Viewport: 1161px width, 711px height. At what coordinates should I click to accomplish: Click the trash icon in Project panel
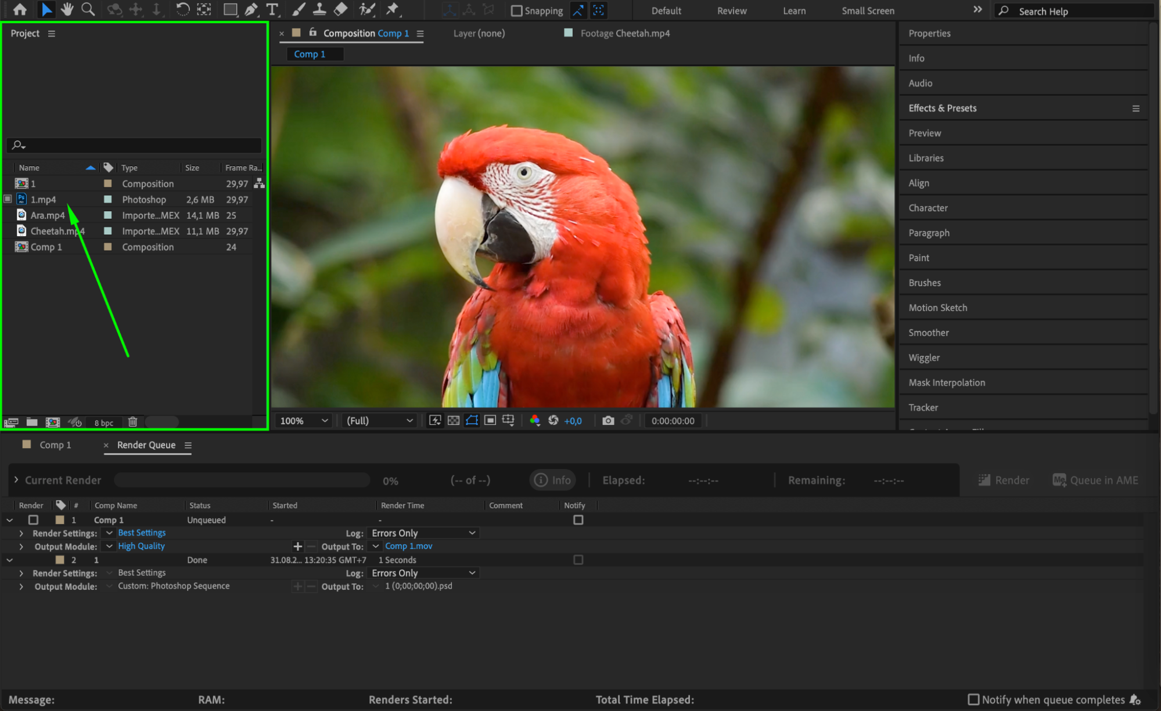pyautogui.click(x=132, y=422)
